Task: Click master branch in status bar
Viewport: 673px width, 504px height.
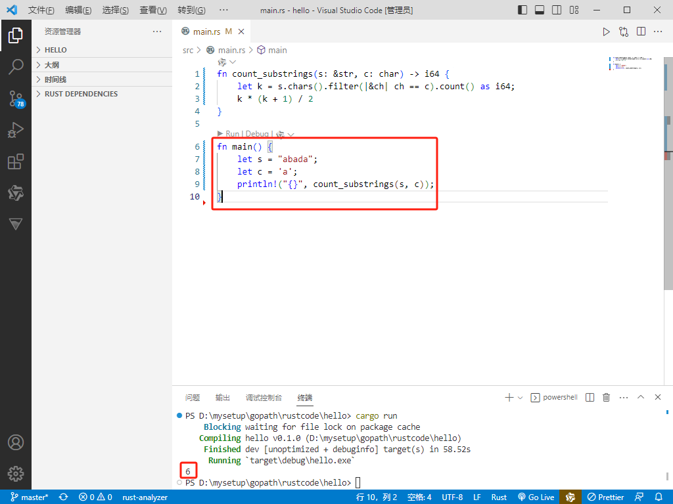Action: coord(29,497)
